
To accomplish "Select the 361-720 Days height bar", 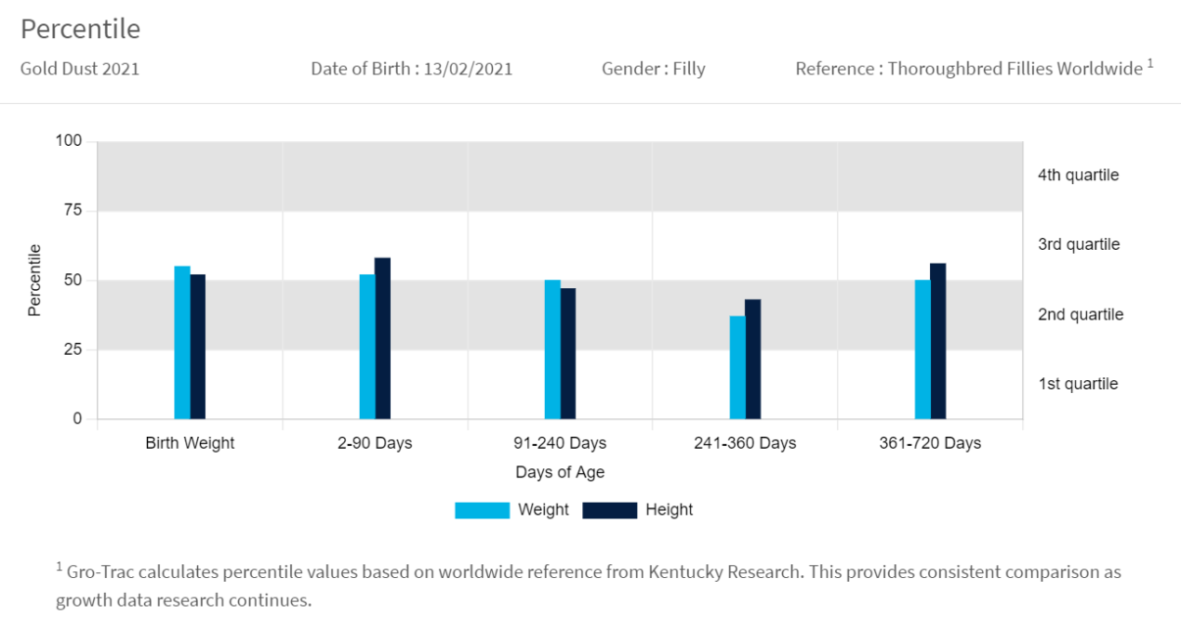I will (938, 341).
